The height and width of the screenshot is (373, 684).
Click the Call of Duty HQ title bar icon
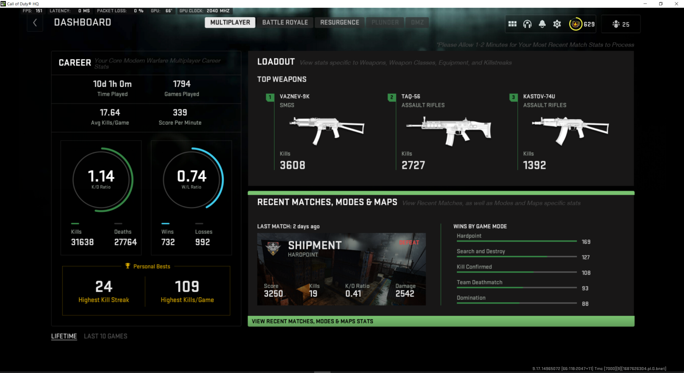click(3, 3)
